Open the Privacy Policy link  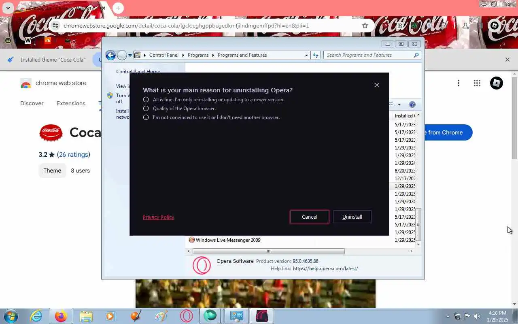(158, 217)
